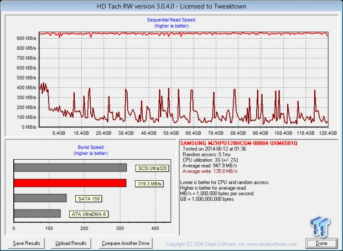Image resolution: width=343 pixels, height=251 pixels.
Task: Click the 68.4GB axis label
Action: click(x=193, y=133)
